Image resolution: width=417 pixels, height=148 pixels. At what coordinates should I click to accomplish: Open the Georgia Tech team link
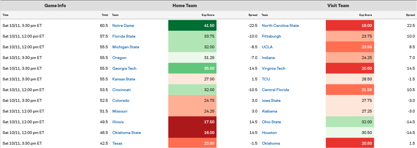pos(124,68)
